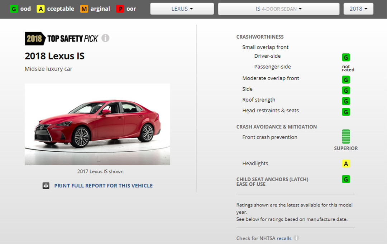Click the printer icon for the full report
The height and width of the screenshot is (244, 387).
tap(46, 186)
